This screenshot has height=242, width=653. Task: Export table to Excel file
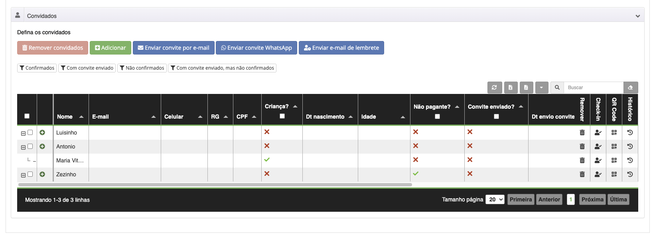(x=511, y=88)
